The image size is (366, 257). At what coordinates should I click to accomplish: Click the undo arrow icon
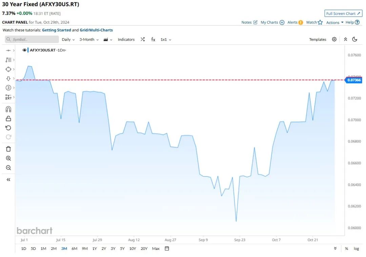(x=8, y=128)
